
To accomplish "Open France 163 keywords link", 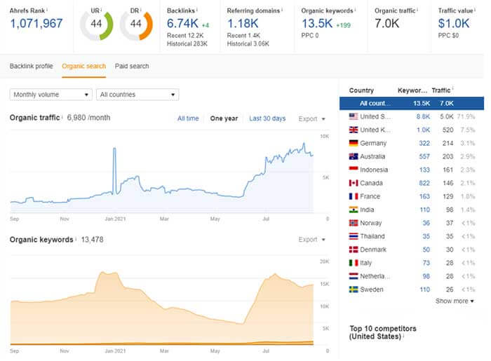I will click(424, 196).
